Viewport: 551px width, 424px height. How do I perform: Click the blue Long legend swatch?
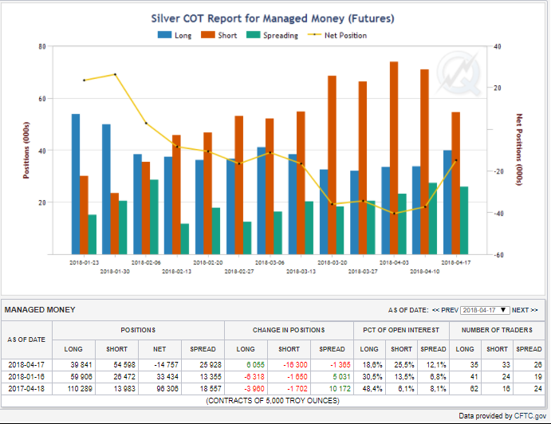click(164, 35)
